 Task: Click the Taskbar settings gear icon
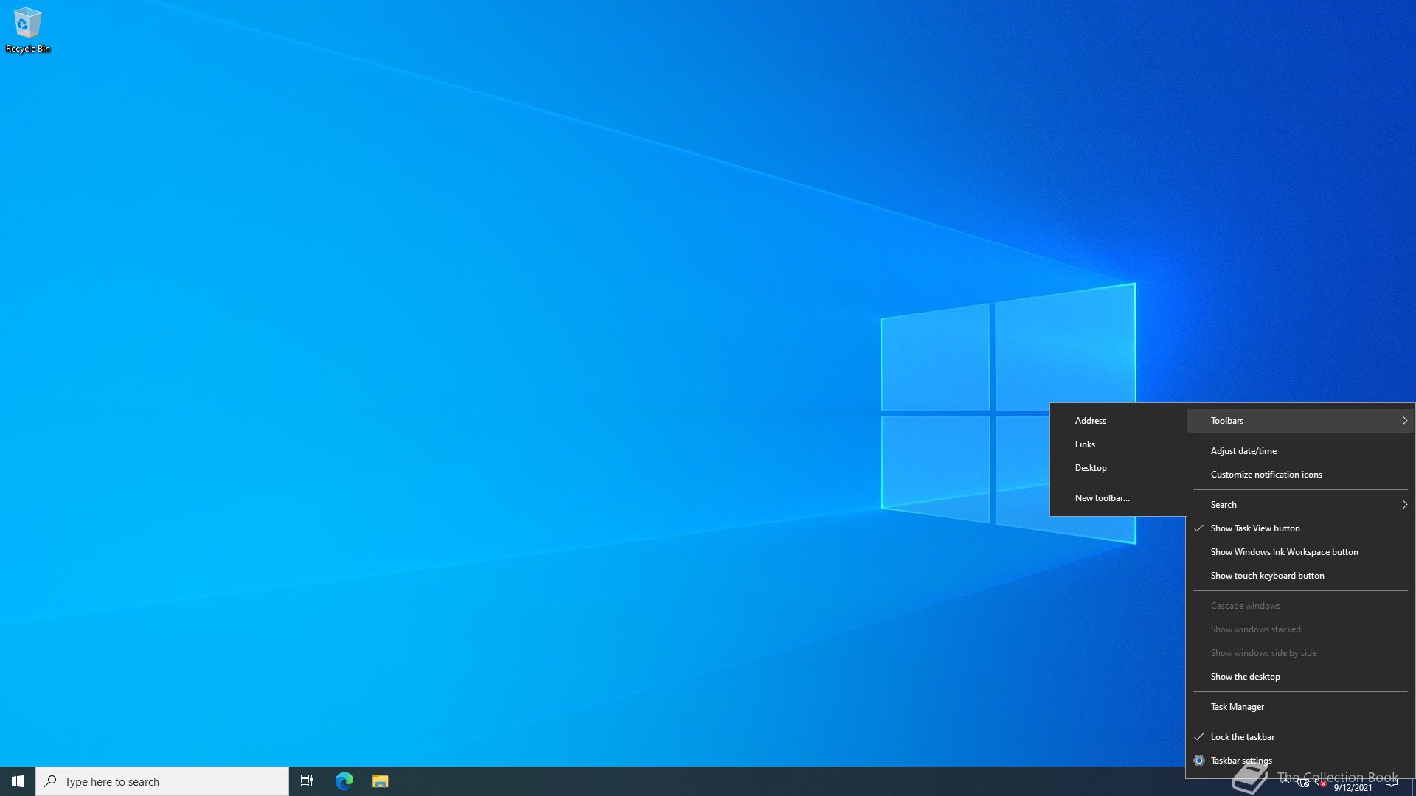click(1199, 761)
